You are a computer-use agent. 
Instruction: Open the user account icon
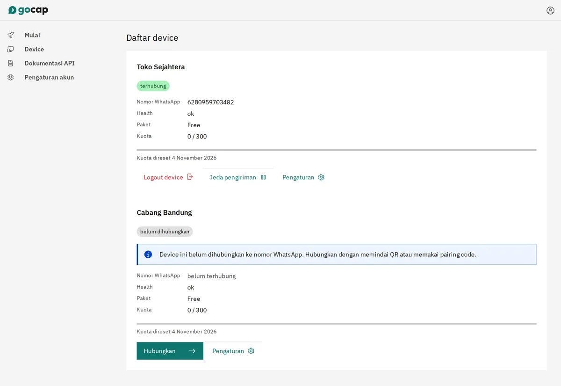pyautogui.click(x=550, y=10)
